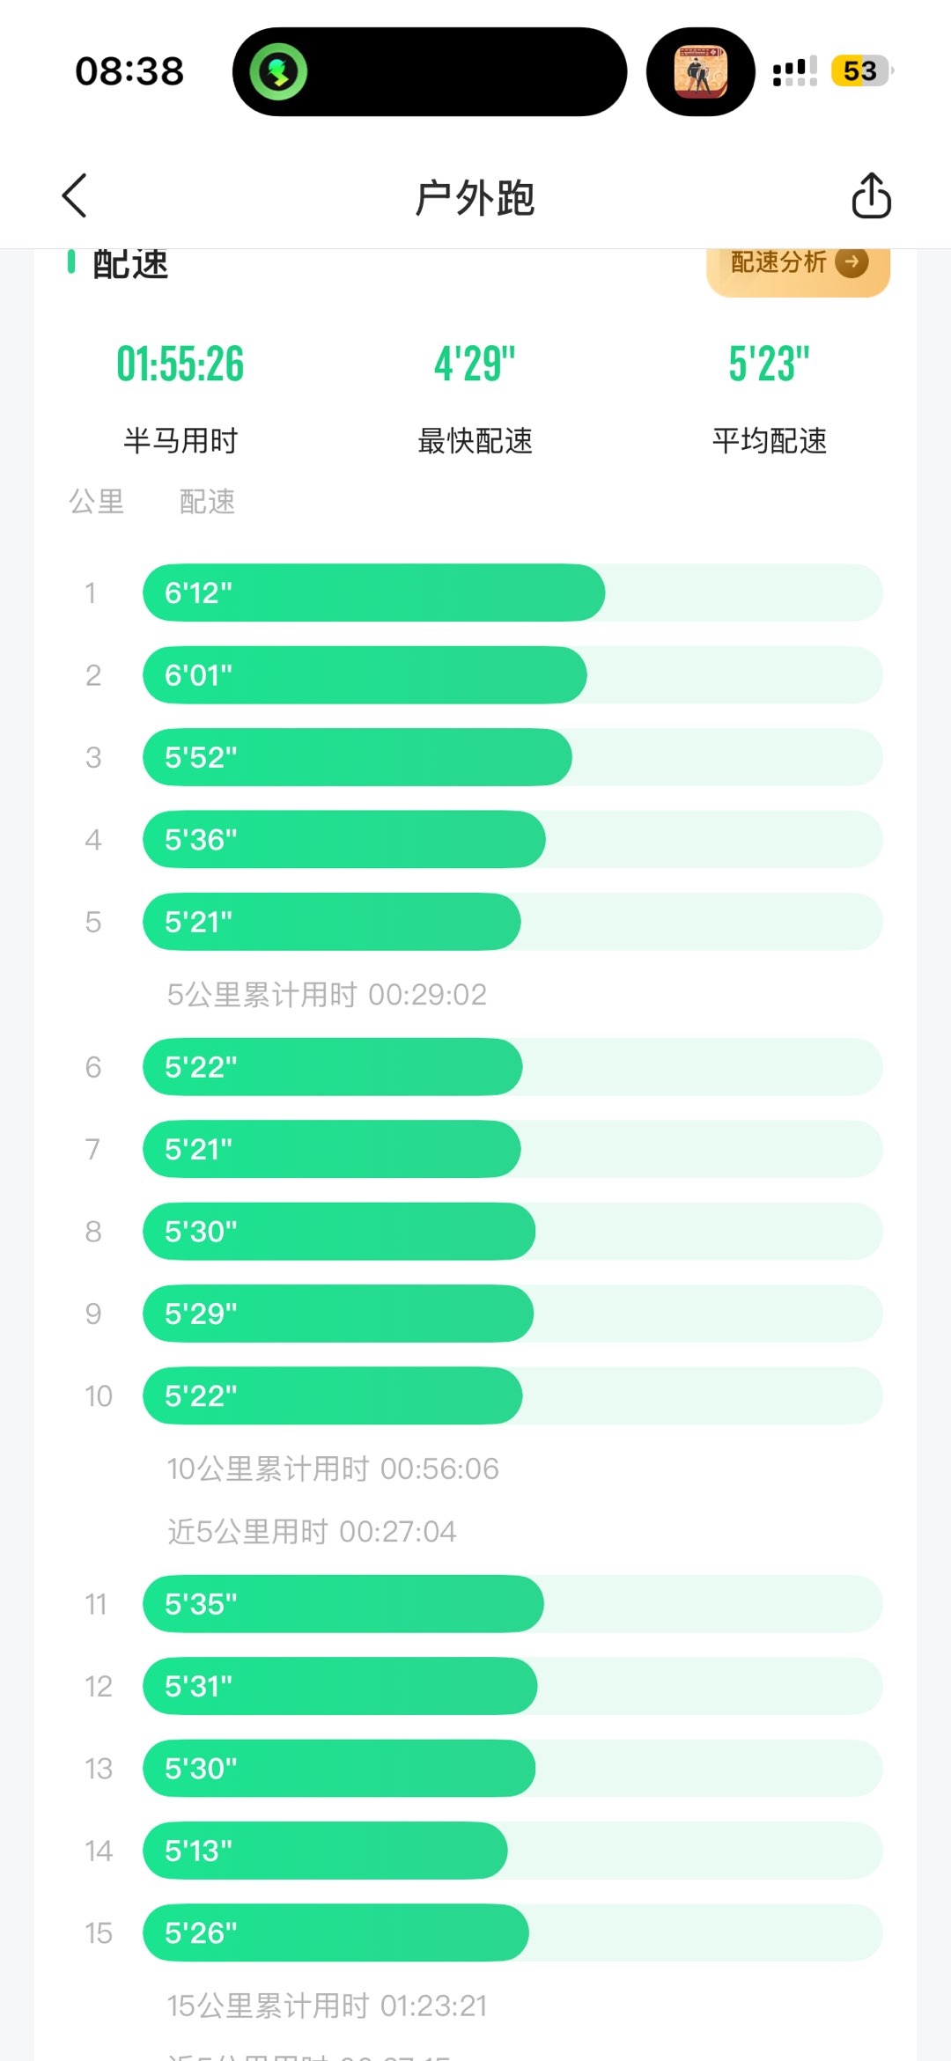
Task: Tap the music album art in status bar
Action: [700, 71]
